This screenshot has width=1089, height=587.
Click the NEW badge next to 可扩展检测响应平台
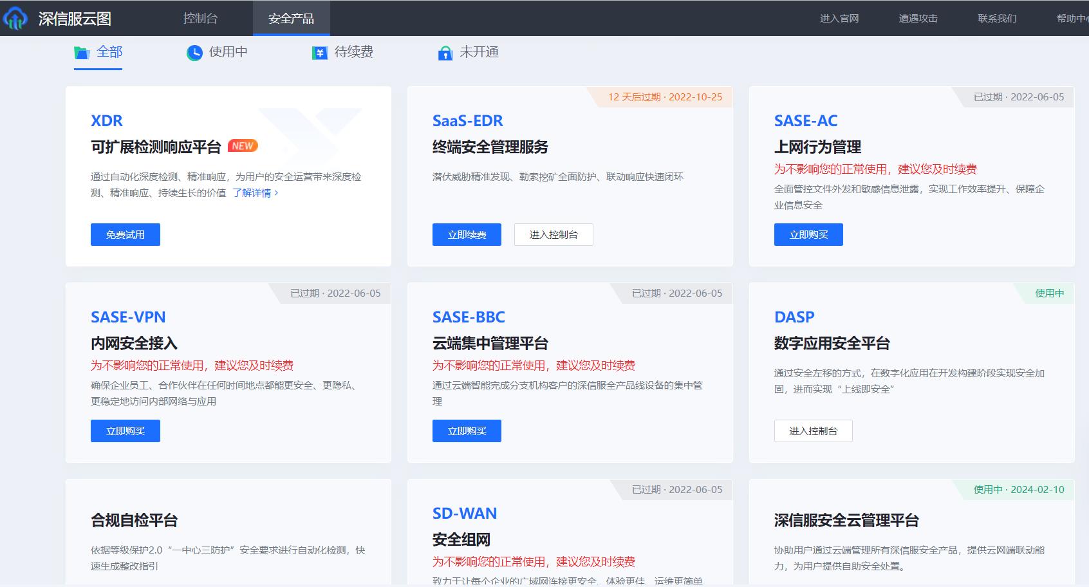[243, 146]
